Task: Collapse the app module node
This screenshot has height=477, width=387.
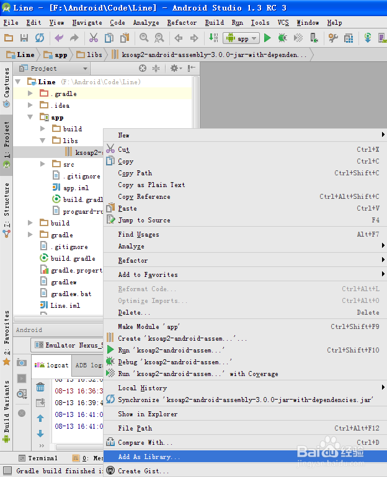Action: click(x=30, y=117)
